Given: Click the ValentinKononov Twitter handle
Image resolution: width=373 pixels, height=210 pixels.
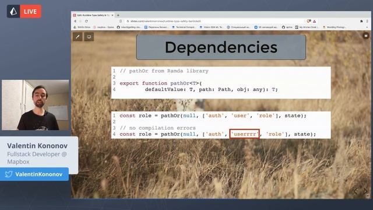Looking at the screenshot, I should [39, 174].
